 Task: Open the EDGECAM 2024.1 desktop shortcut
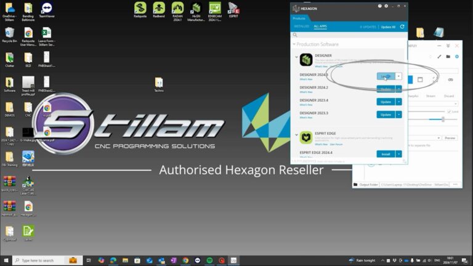click(x=215, y=9)
